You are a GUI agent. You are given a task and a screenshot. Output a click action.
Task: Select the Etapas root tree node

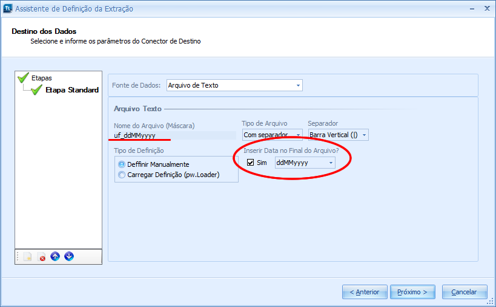coord(41,78)
